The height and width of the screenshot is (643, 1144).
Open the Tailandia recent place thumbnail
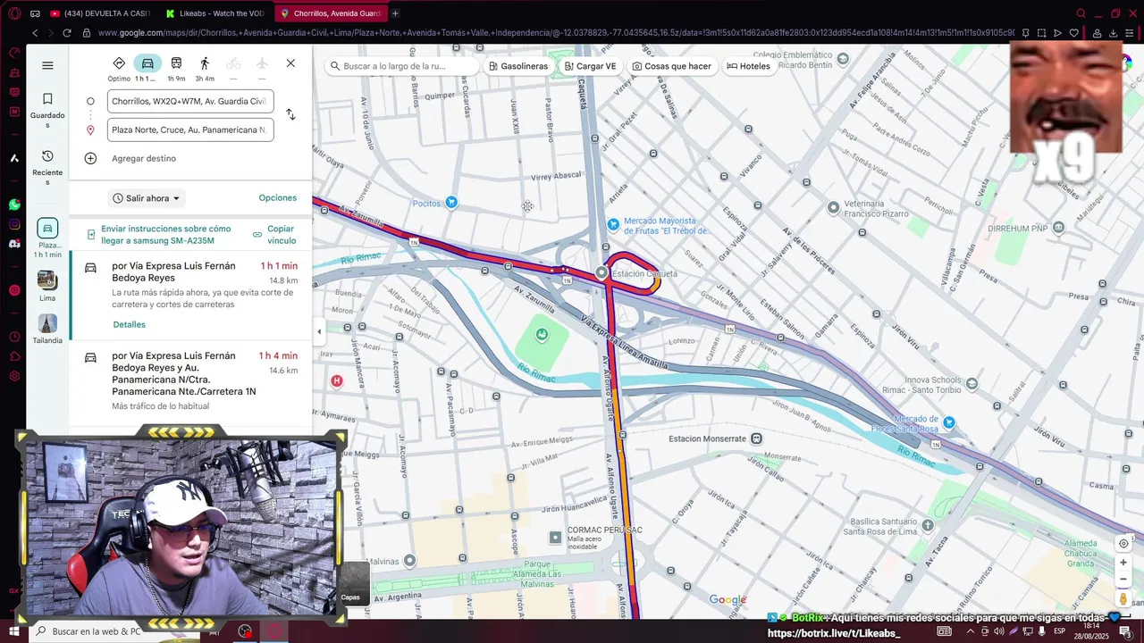point(47,329)
